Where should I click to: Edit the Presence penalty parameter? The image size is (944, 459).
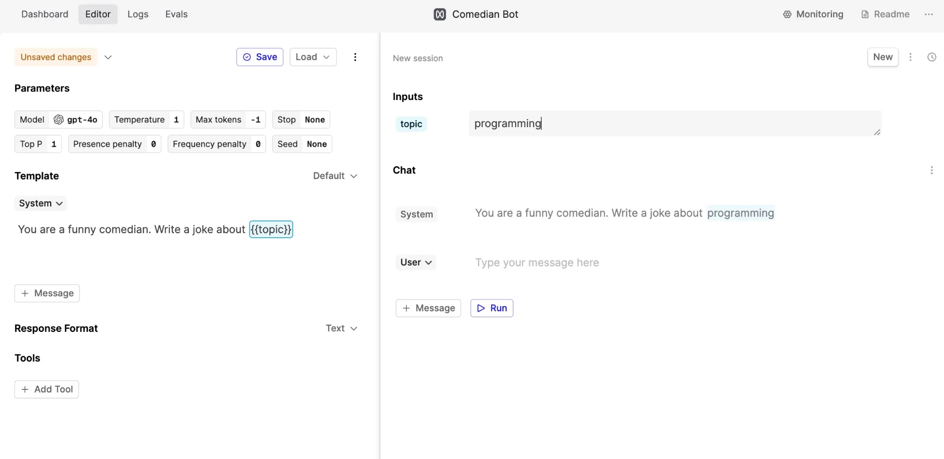coord(115,144)
